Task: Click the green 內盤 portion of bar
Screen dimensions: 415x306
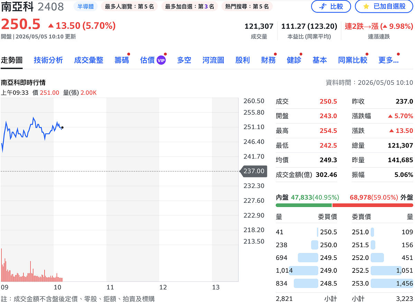Action: pos(304,205)
